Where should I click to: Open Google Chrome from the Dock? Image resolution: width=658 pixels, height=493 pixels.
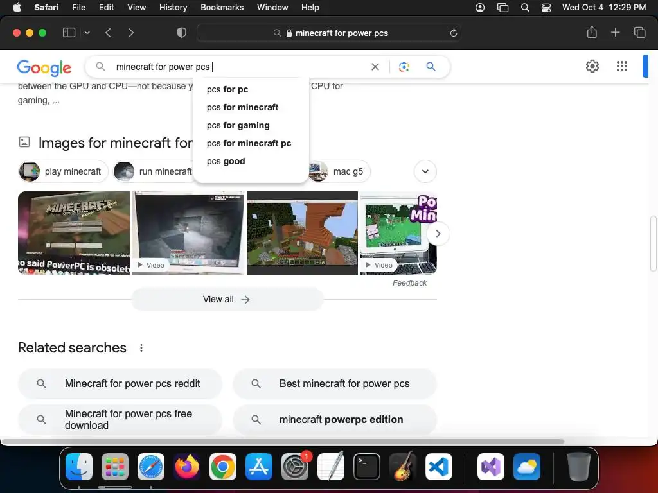(223, 467)
